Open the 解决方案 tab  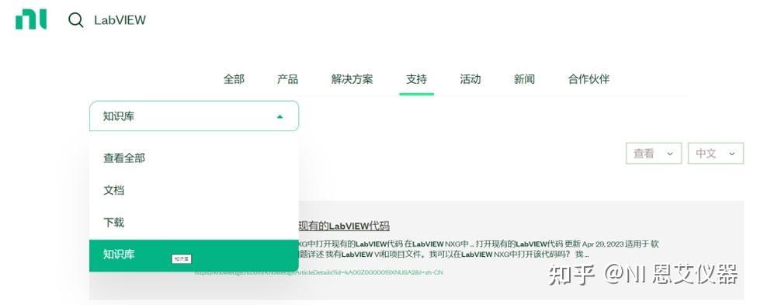352,79
